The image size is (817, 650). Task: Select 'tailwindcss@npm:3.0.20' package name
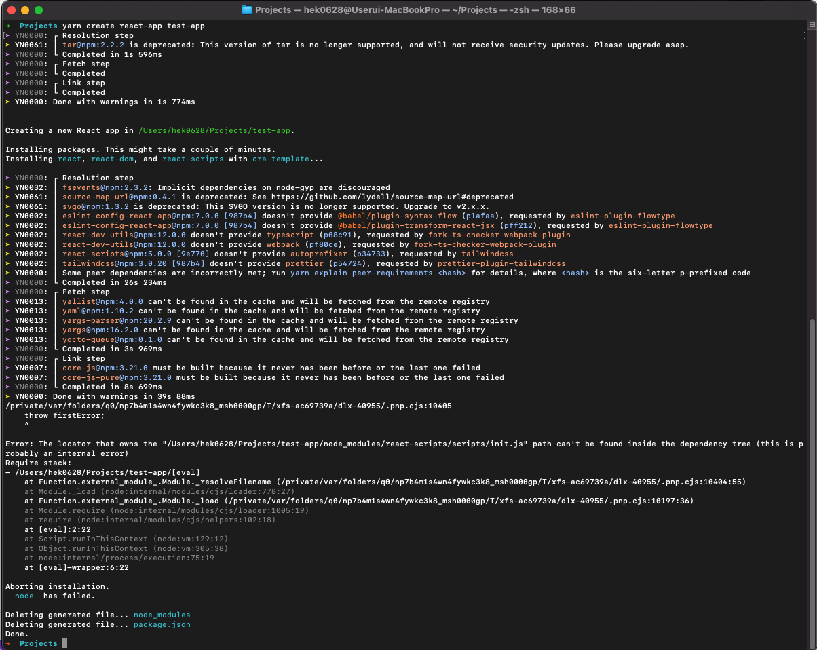point(115,263)
